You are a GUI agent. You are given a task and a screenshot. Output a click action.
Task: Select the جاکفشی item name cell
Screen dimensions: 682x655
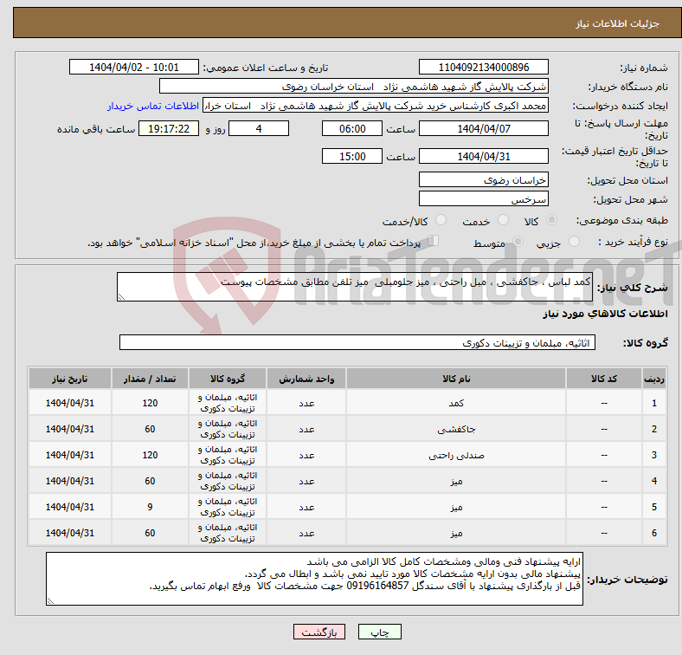456,429
